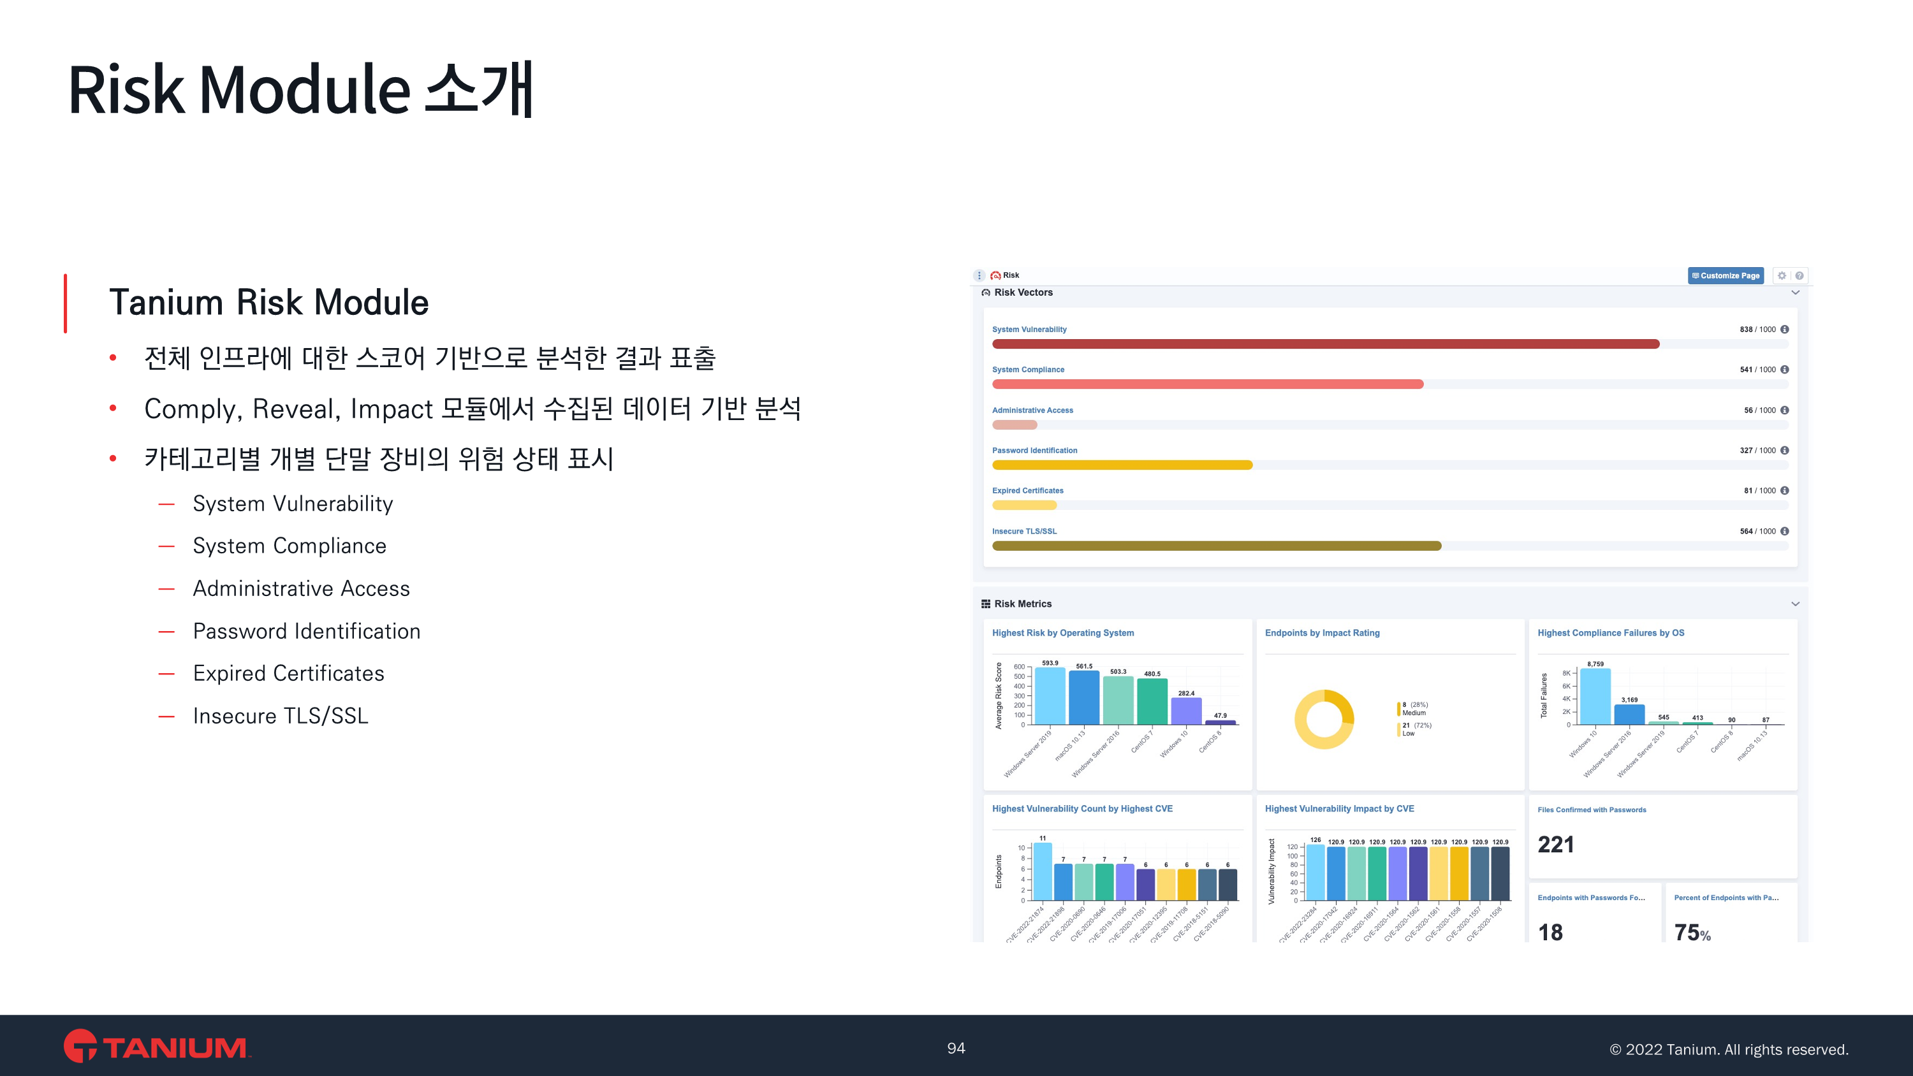Open settings gear next to Customize Page

point(1782,275)
